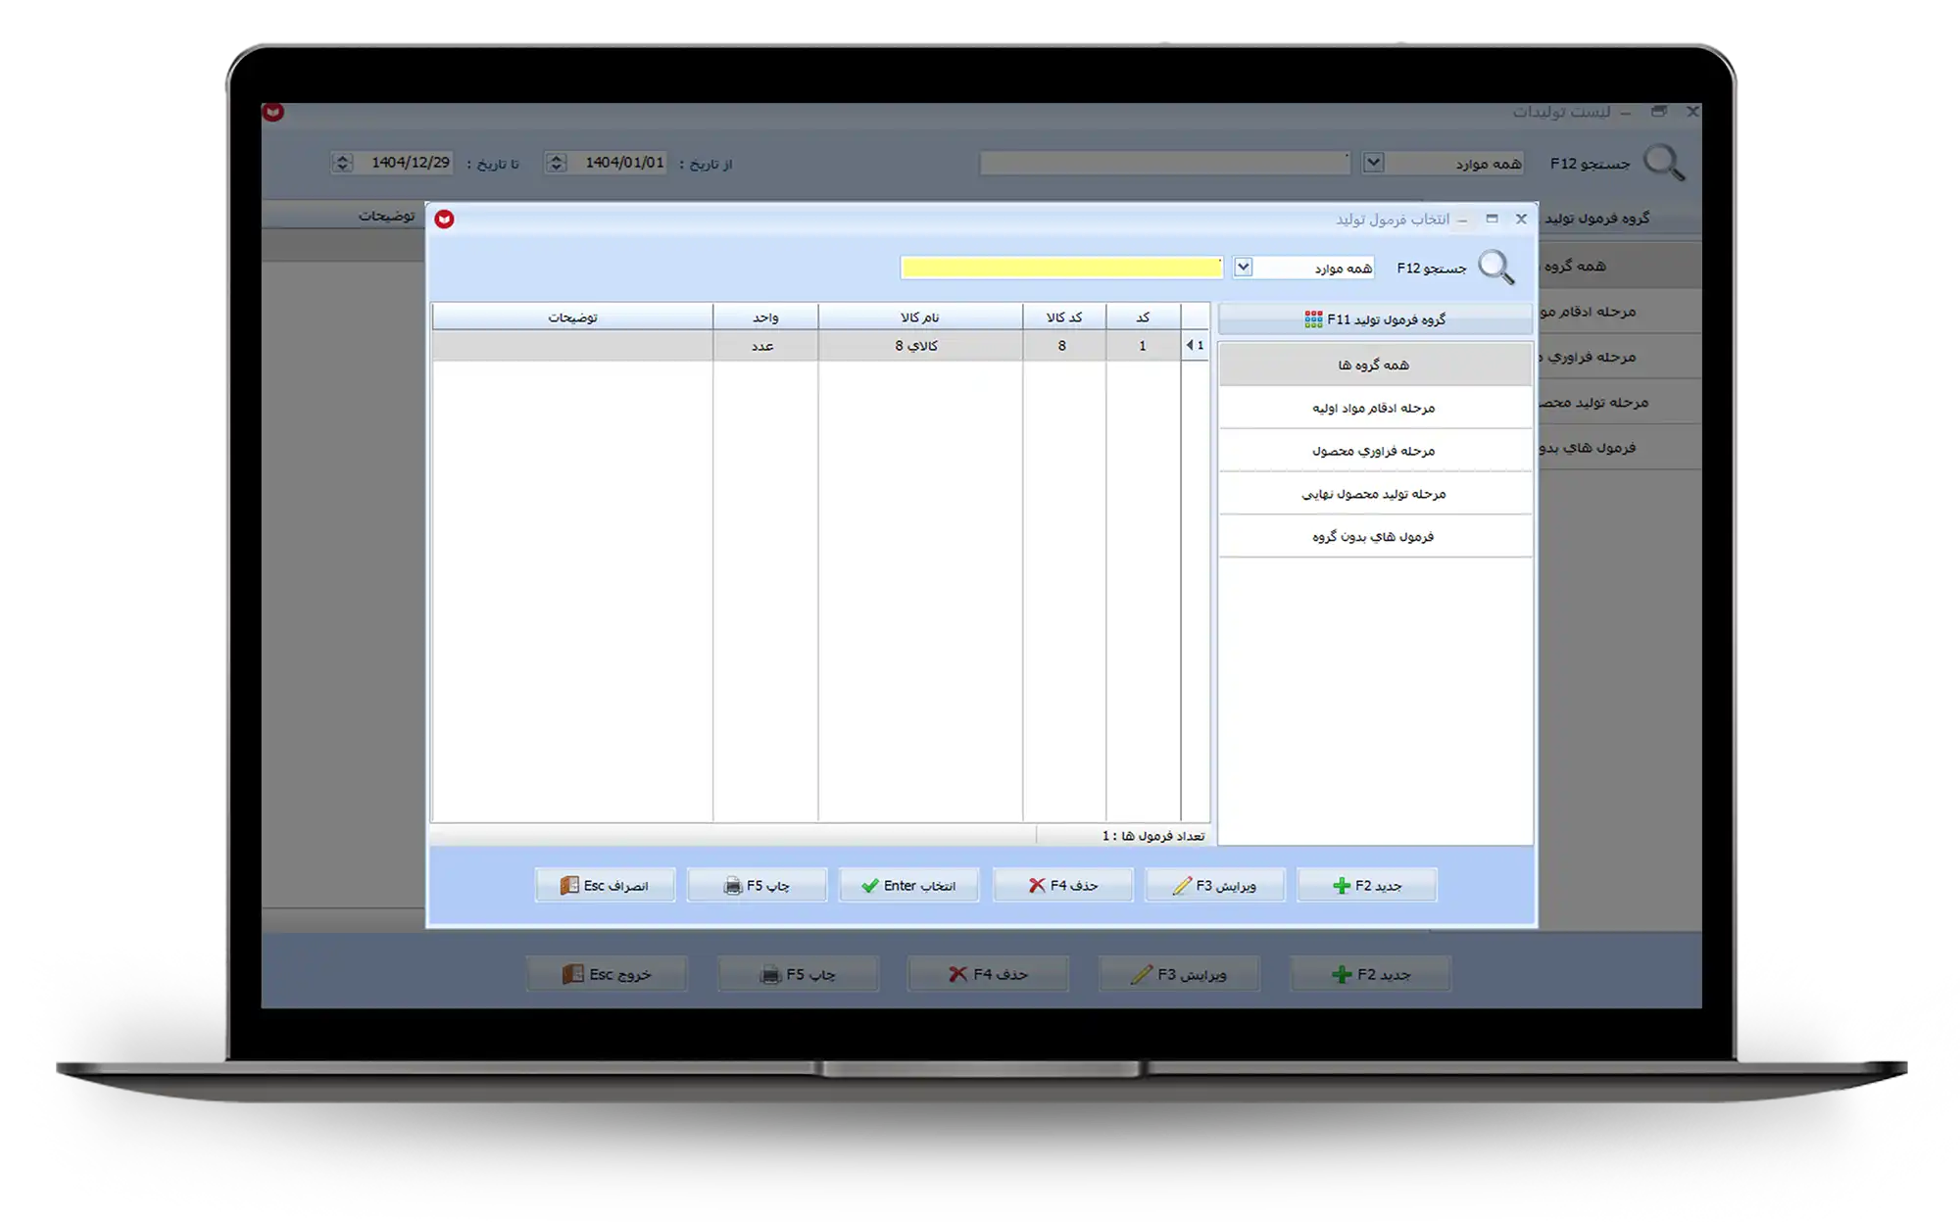The height and width of the screenshot is (1222, 1960).
Task: Select the 'مرحله فراوري محصول' group
Action: tap(1374, 451)
